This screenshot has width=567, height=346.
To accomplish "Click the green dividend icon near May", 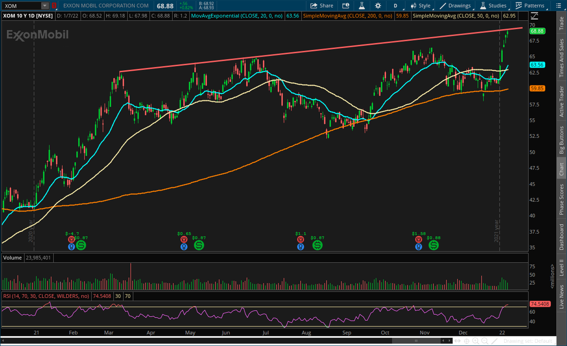I will pyautogui.click(x=199, y=245).
